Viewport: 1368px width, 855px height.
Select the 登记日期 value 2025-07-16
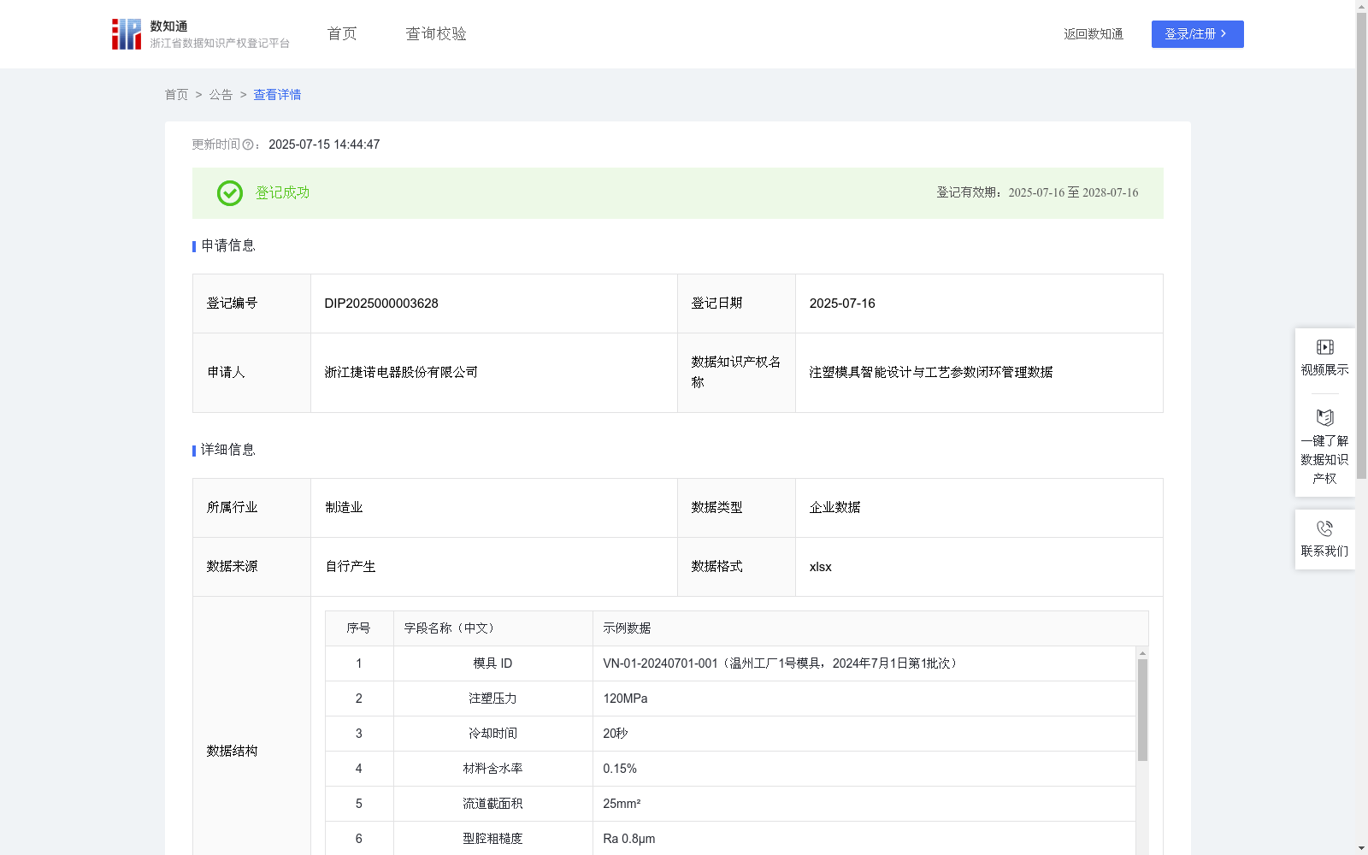tap(842, 304)
